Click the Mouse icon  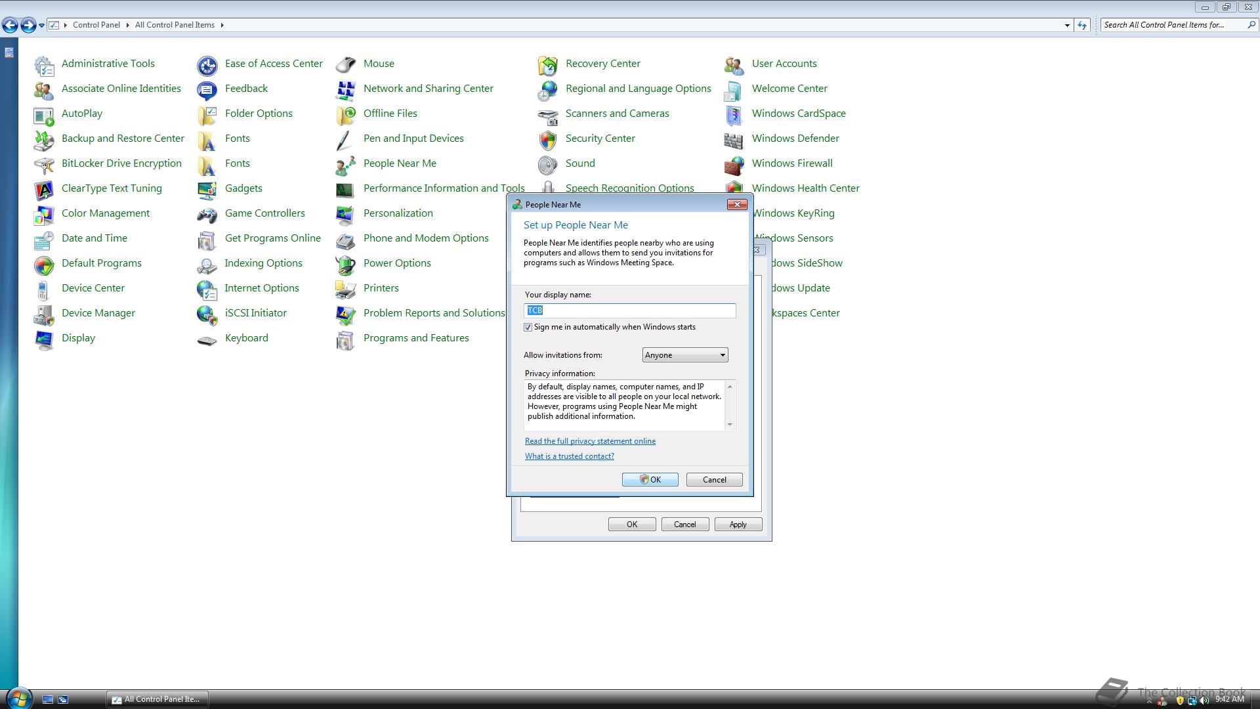(x=346, y=65)
